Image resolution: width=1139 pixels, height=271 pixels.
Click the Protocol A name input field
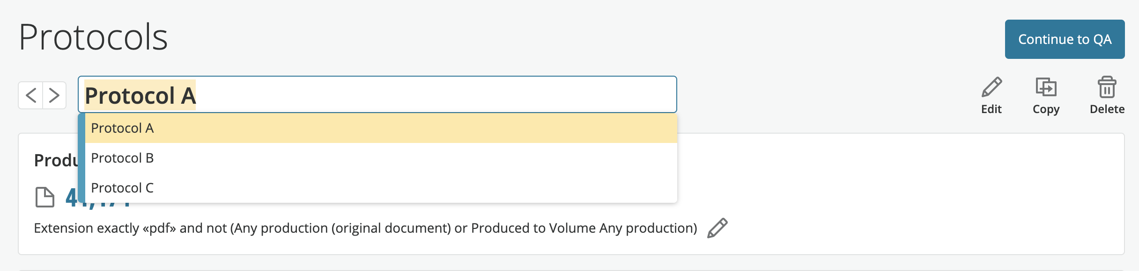[377, 94]
